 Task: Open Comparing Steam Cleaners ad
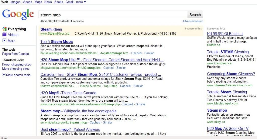[231, 74]
